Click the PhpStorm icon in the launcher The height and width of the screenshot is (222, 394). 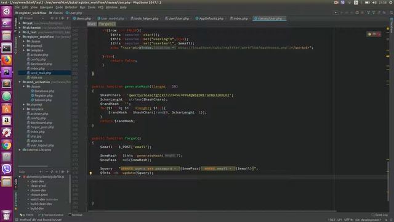pos(7,72)
